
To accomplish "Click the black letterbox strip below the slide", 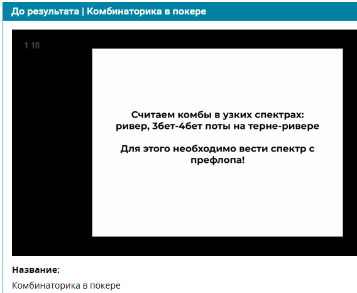I will 217,246.
